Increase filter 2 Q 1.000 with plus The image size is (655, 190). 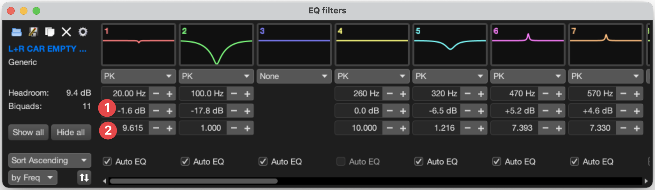click(247, 128)
